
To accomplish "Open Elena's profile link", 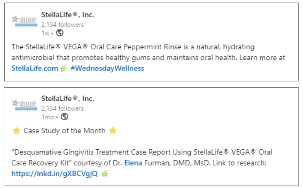I will pos(133,163).
